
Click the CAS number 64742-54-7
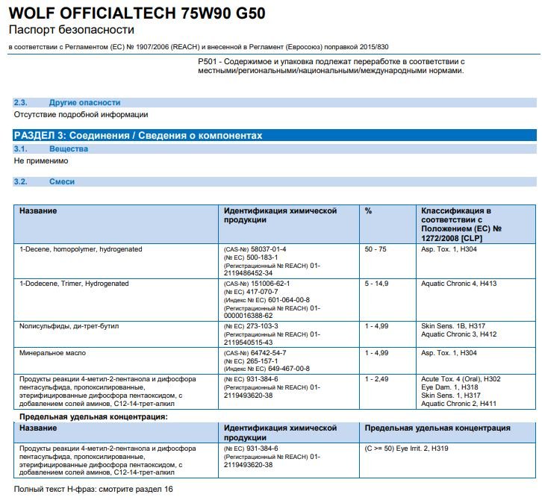pyautogui.click(x=268, y=353)
